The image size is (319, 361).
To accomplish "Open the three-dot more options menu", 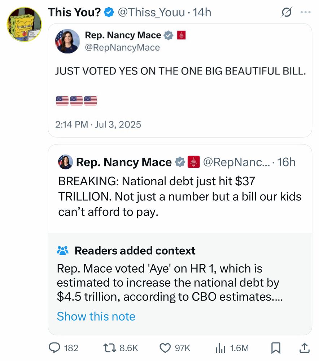I will pyautogui.click(x=306, y=12).
